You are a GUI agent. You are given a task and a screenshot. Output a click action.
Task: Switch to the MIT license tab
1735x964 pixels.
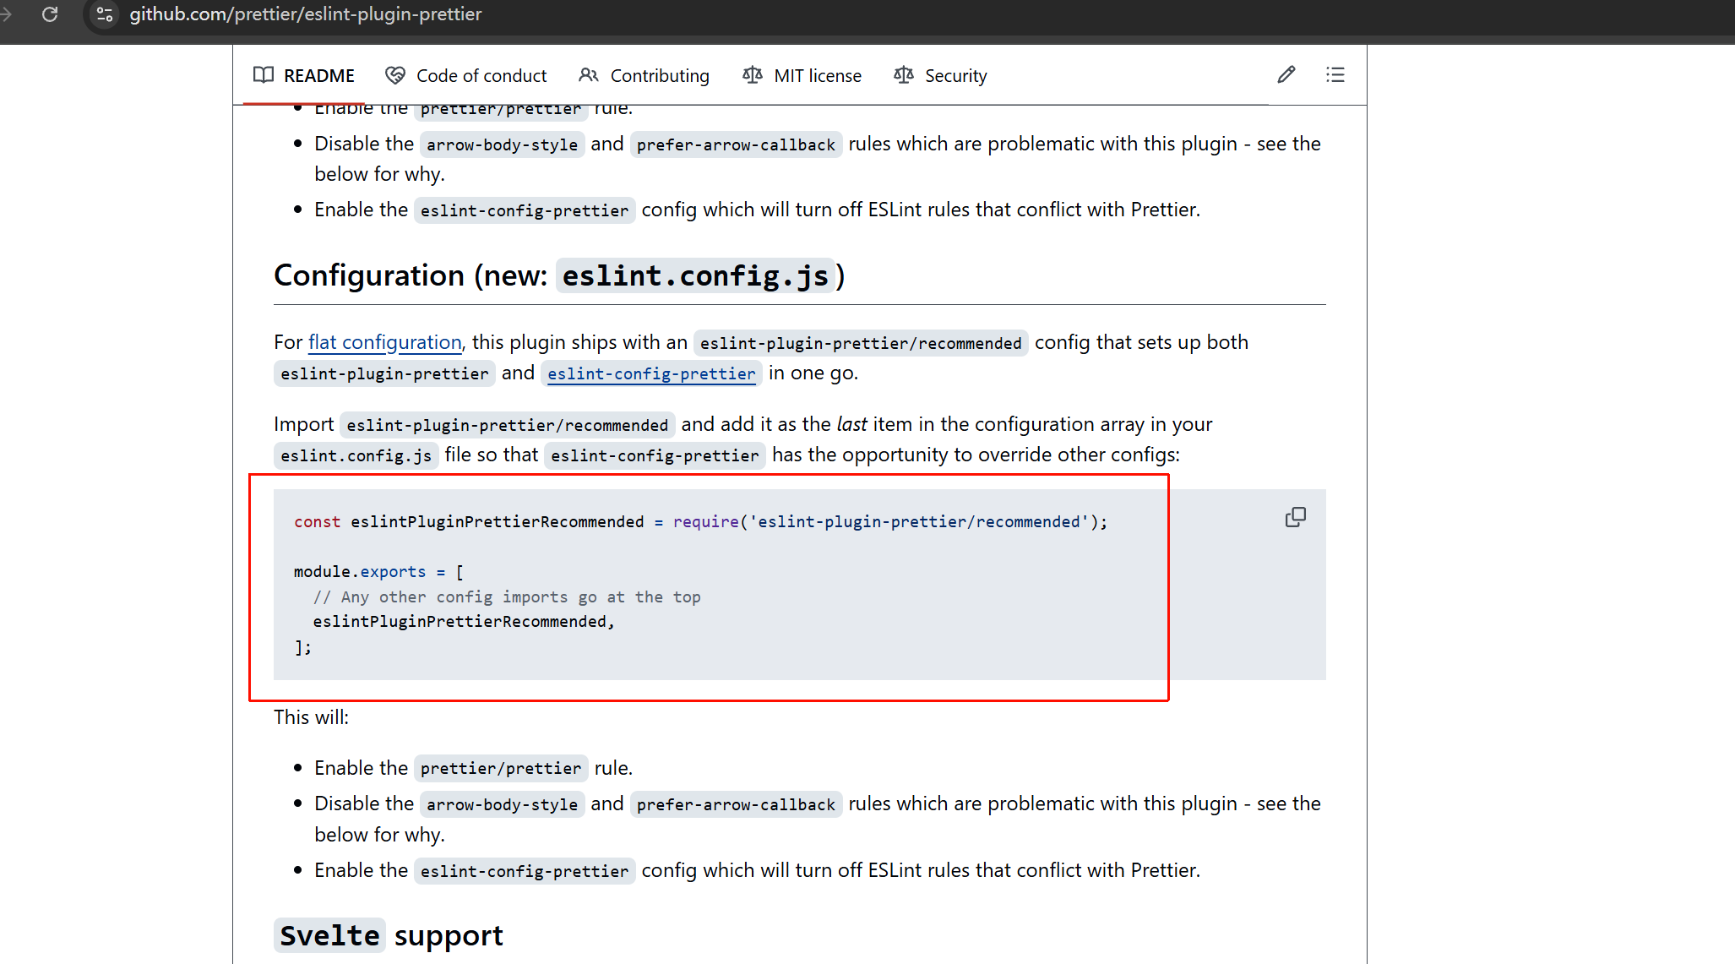817,76
